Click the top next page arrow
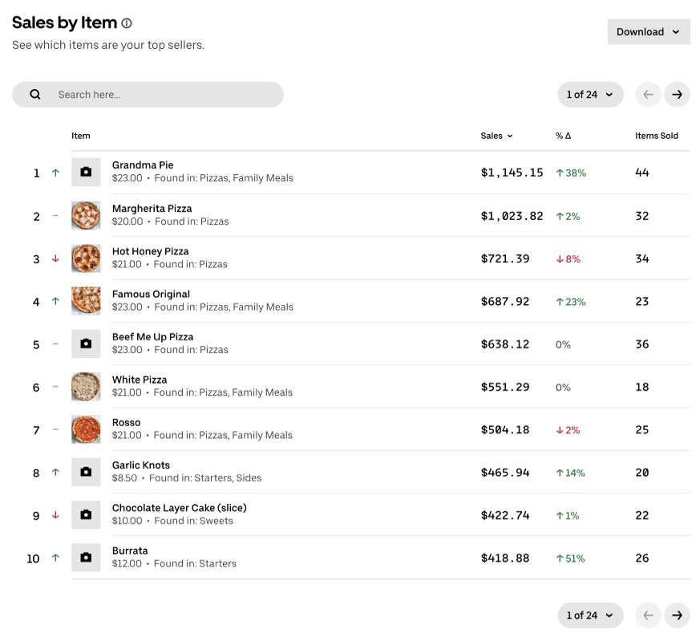The height and width of the screenshot is (634, 700). pyautogui.click(x=677, y=95)
